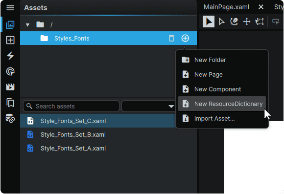
Task: Select the filled arrow selection tool
Action: coord(209,22)
